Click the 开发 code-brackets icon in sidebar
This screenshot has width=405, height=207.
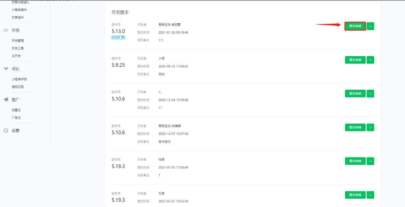tap(6, 30)
